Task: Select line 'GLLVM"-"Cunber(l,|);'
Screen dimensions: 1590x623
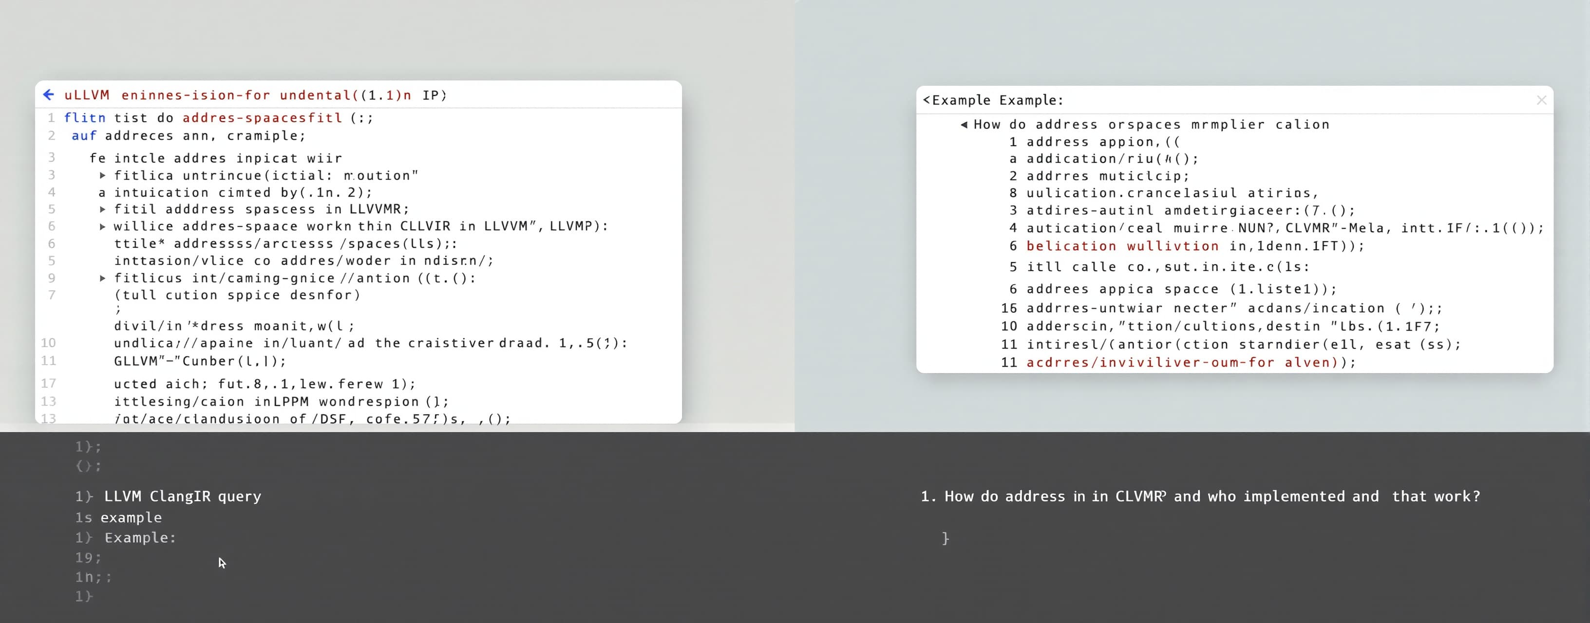Action: coord(200,362)
